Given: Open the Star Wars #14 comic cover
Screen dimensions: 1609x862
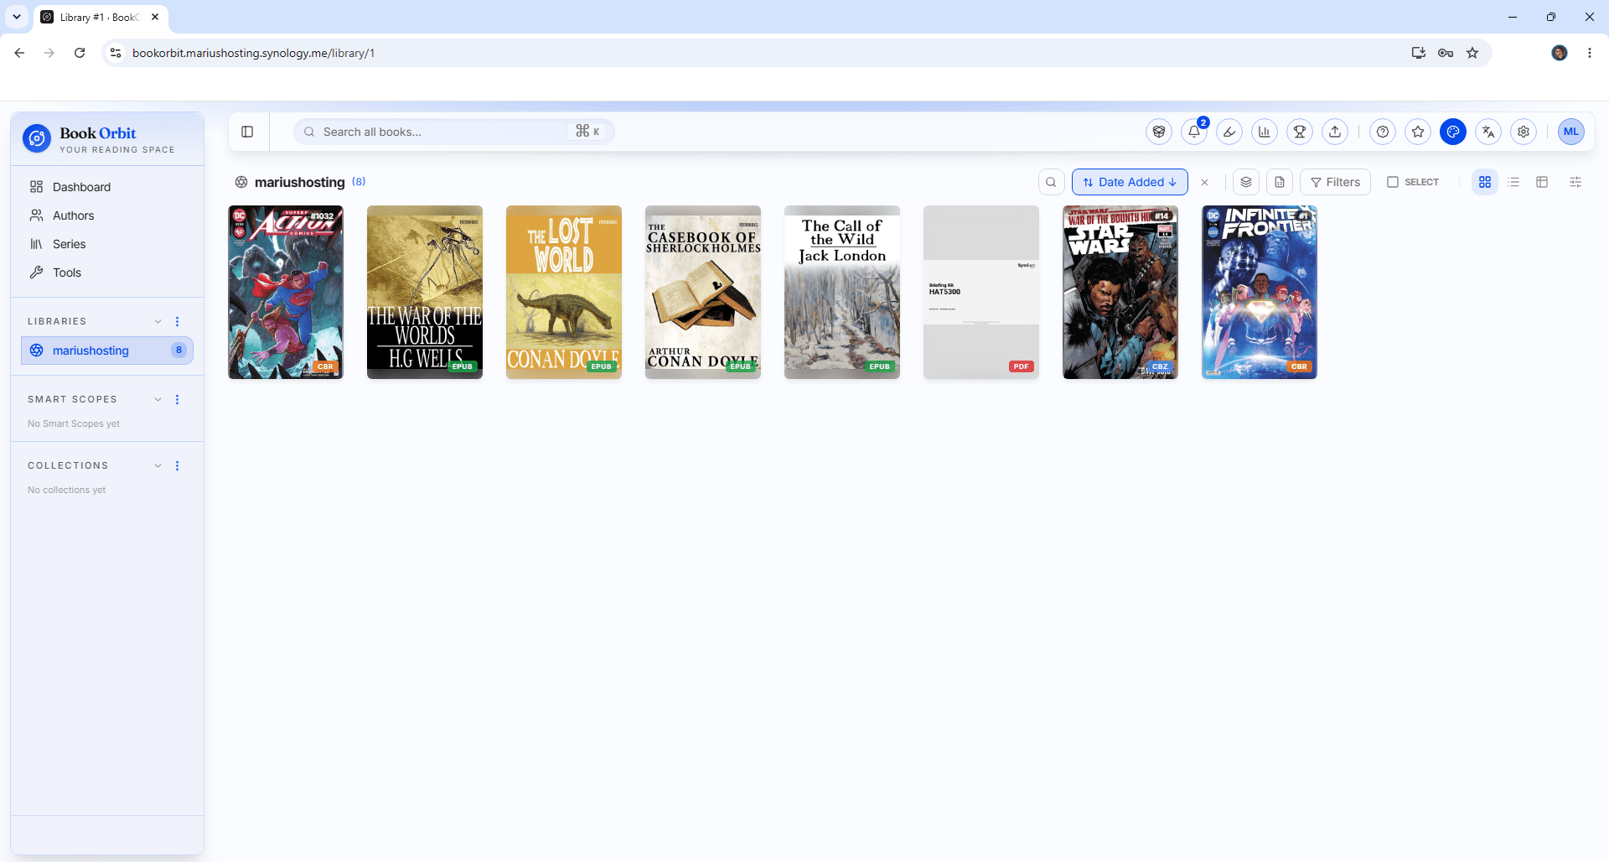Looking at the screenshot, I should (x=1120, y=292).
